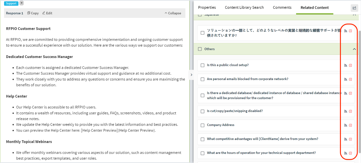Screen dimensions: 361x163
Task: Click feed icon for the dedicated database question
Action: (x=346, y=93)
